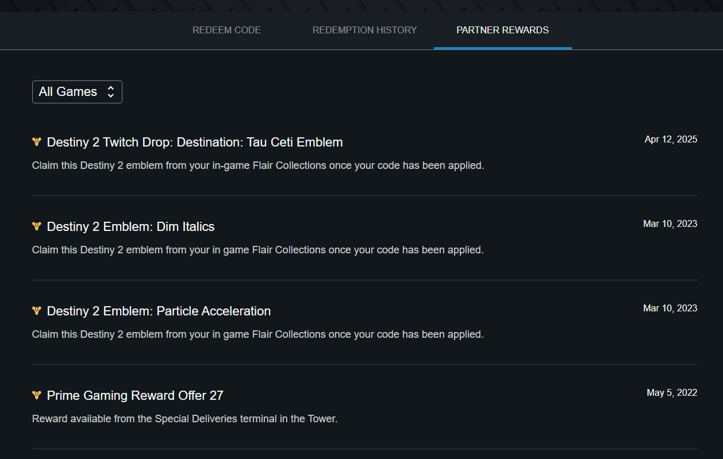Open the All Games filter dropdown
The image size is (723, 459).
click(77, 92)
